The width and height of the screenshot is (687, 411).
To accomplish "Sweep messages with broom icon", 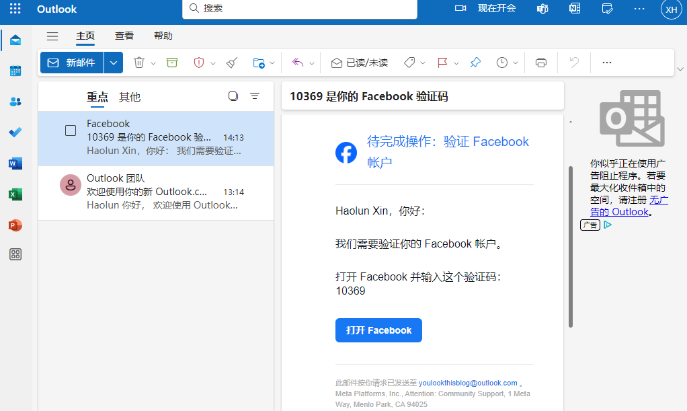I will click(x=232, y=63).
